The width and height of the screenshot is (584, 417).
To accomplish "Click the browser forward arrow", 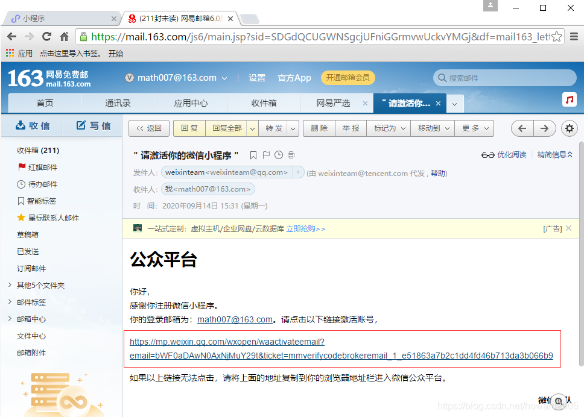I will (x=29, y=36).
